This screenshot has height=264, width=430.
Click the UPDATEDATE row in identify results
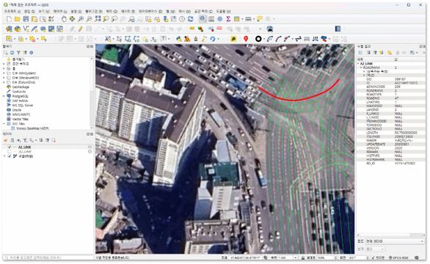(x=391, y=144)
